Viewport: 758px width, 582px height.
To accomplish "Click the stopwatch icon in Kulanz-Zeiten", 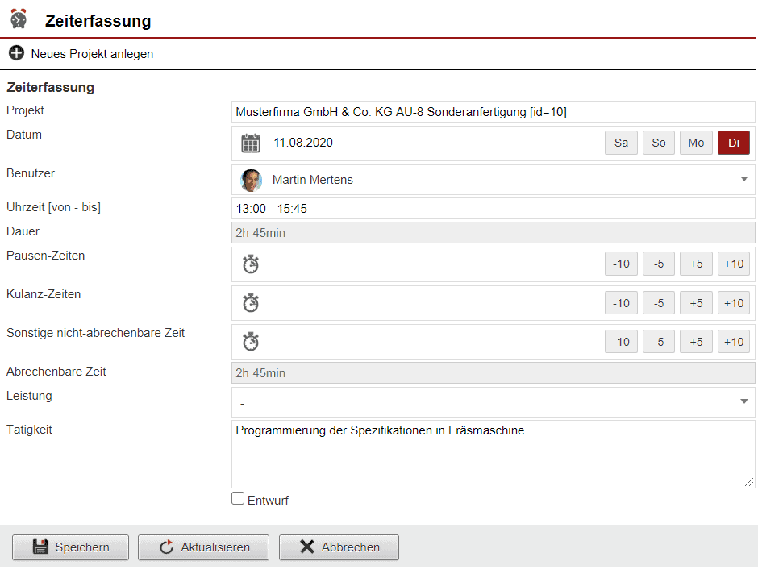I will point(251,303).
